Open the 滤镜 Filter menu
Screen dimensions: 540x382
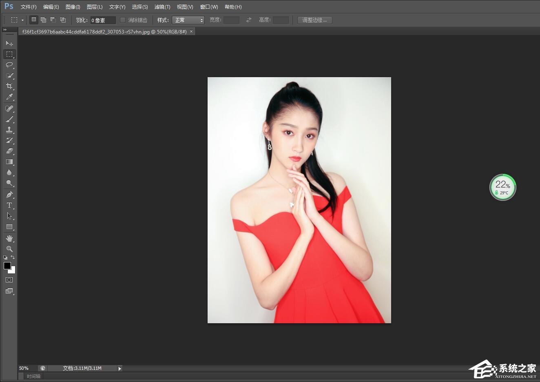pos(162,7)
